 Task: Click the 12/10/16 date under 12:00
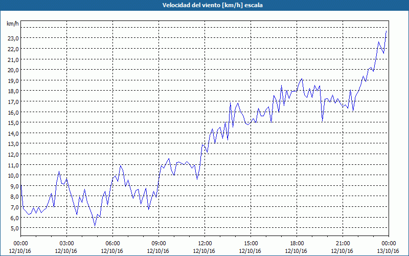pos(204,251)
